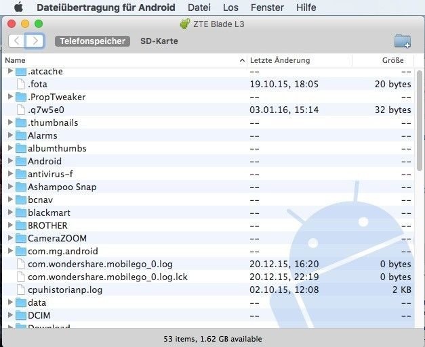Click the Ashampoo Snap folder icon
This screenshot has width=425, height=347.
click(x=21, y=187)
